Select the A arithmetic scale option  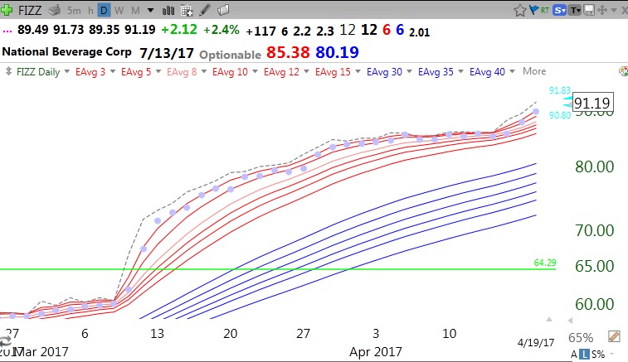click(x=574, y=355)
